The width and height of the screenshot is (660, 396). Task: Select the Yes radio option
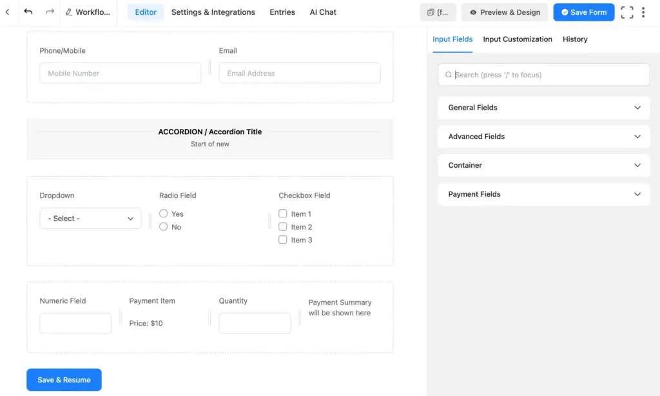pos(163,213)
